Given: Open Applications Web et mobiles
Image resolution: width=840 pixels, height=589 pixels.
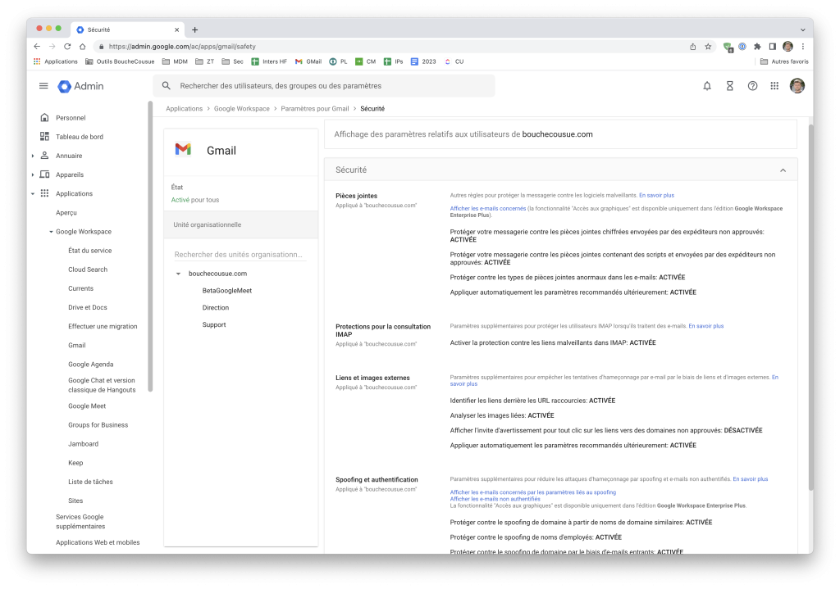Looking at the screenshot, I should pyautogui.click(x=98, y=542).
